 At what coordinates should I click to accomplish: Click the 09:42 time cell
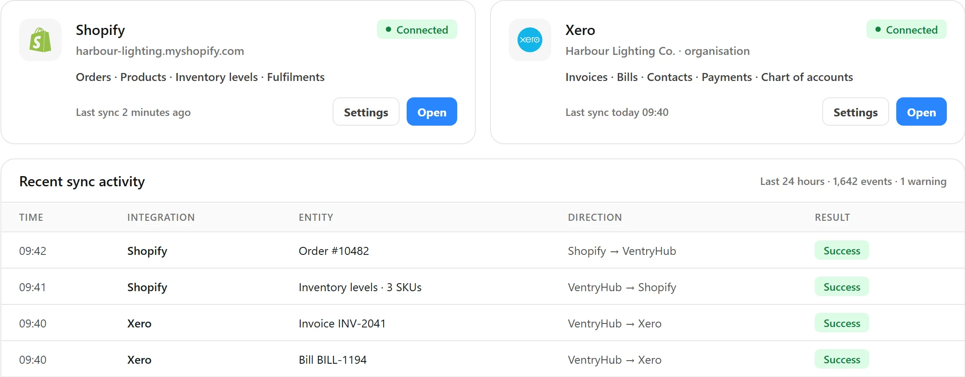point(33,251)
